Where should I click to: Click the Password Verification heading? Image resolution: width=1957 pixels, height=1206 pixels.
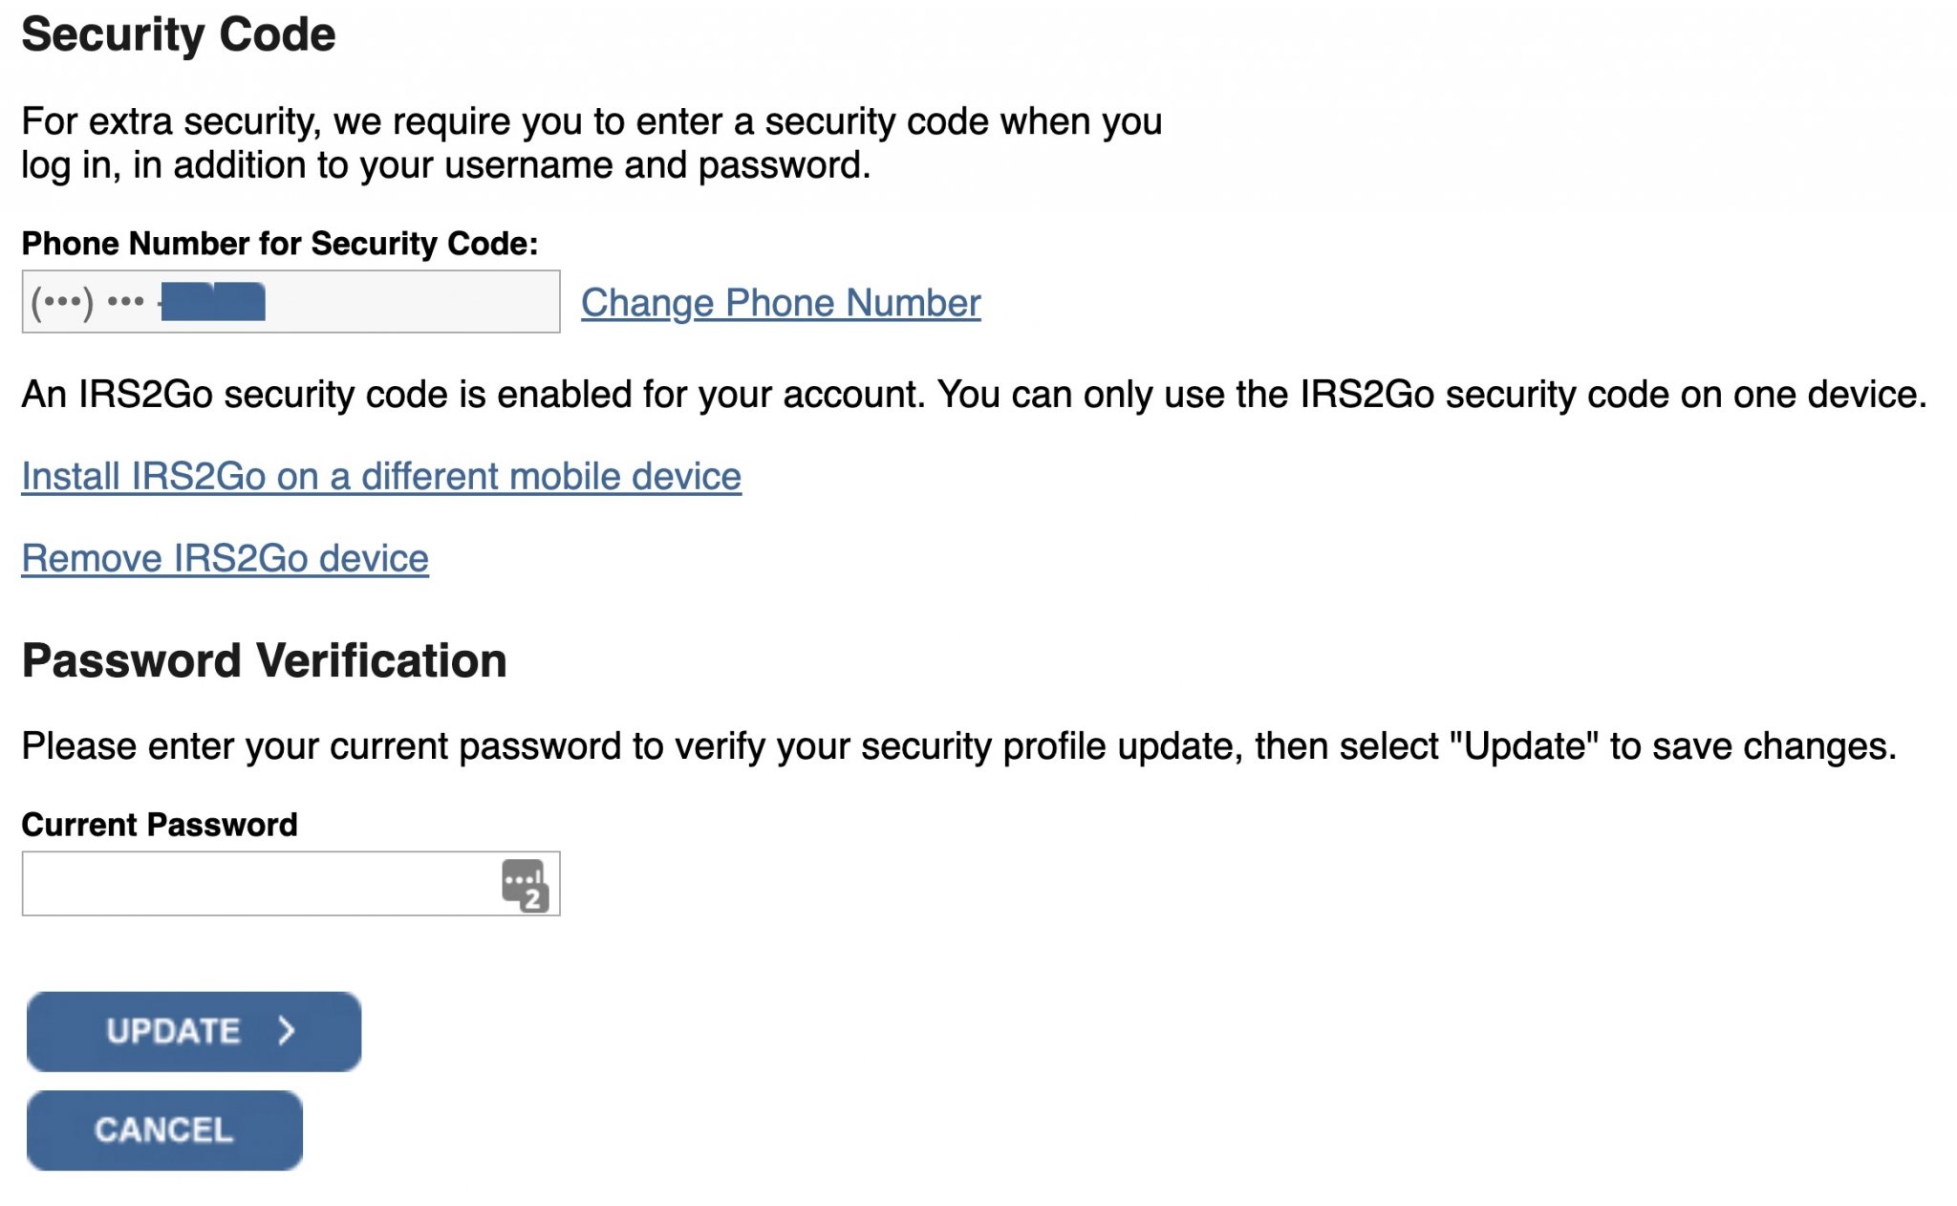[x=264, y=660]
